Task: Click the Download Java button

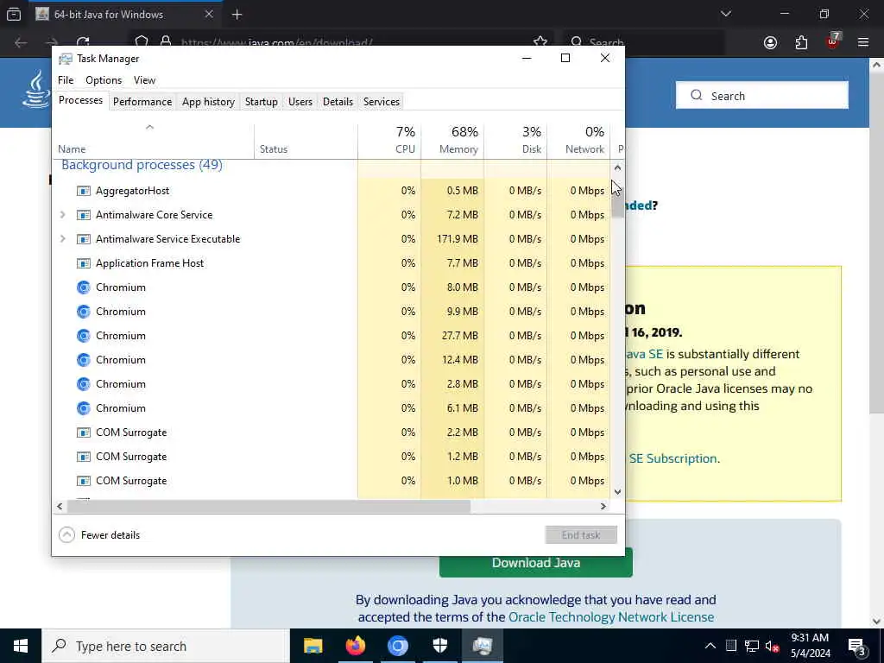Action: [x=535, y=563]
